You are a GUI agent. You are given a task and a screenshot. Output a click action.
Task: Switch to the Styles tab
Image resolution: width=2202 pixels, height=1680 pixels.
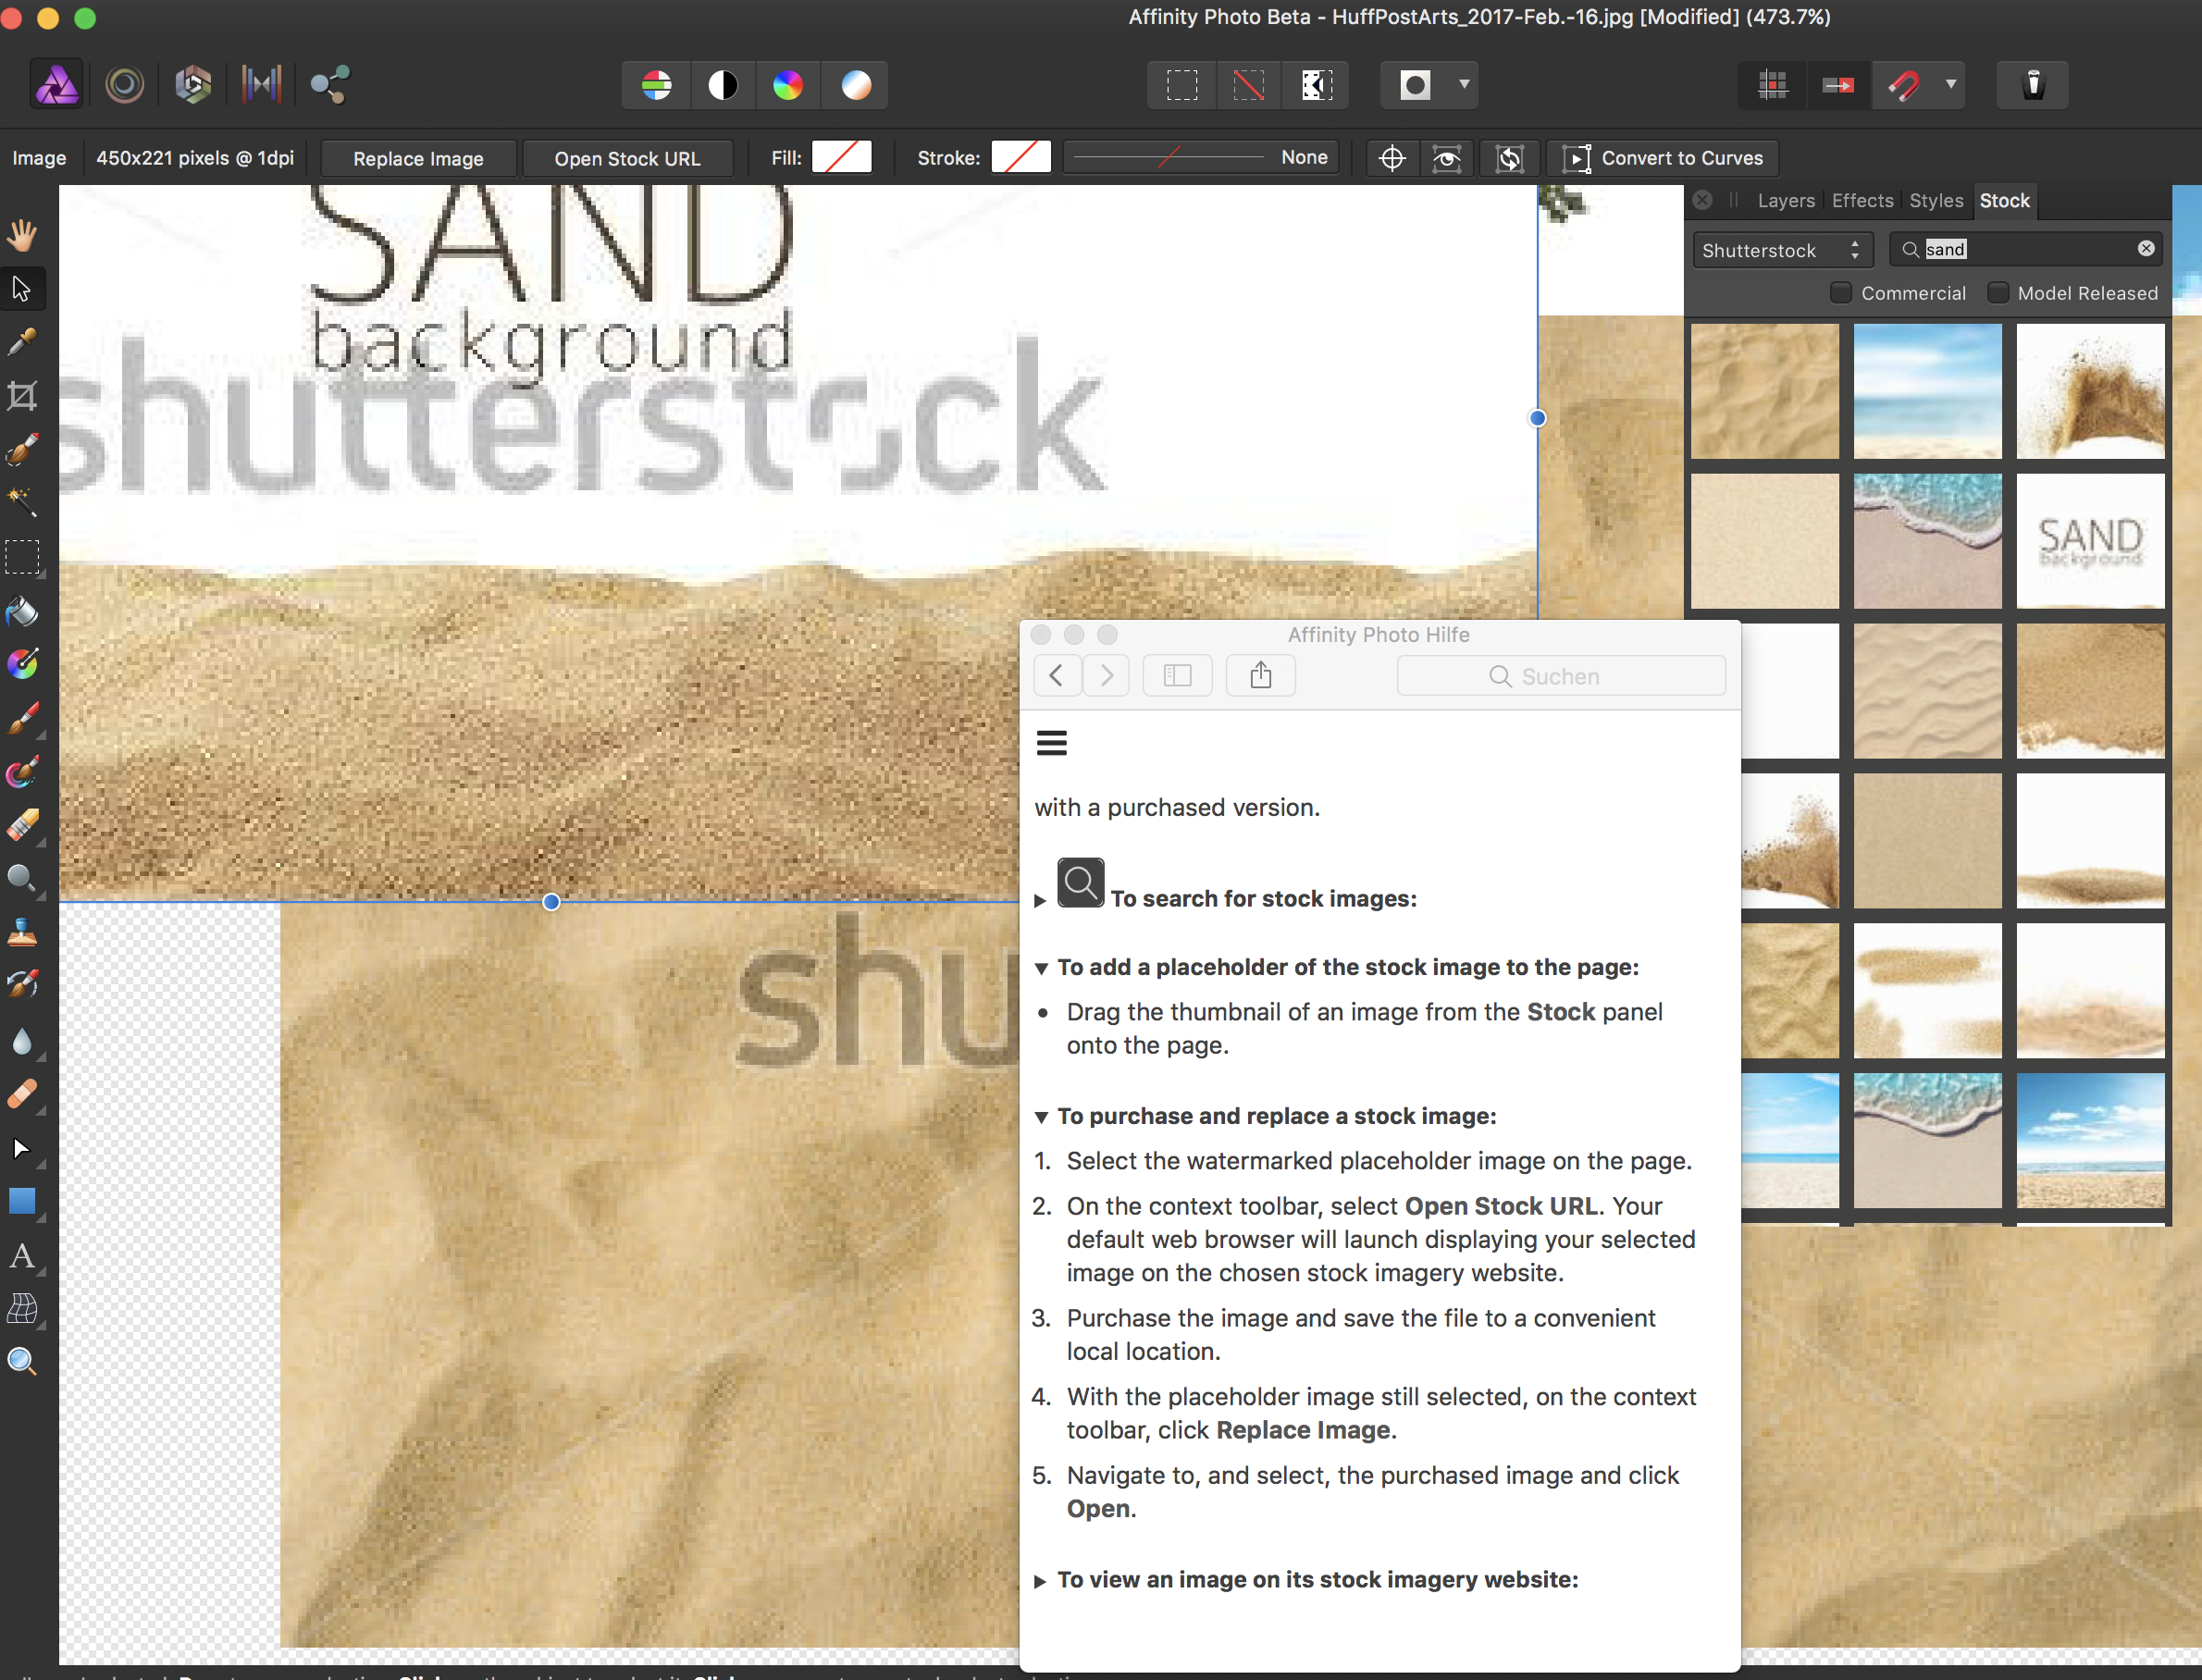tap(1936, 201)
